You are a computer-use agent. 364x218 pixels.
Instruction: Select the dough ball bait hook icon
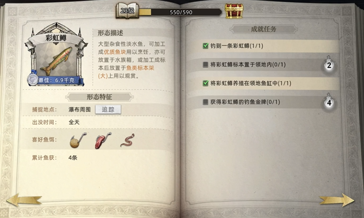point(78,140)
